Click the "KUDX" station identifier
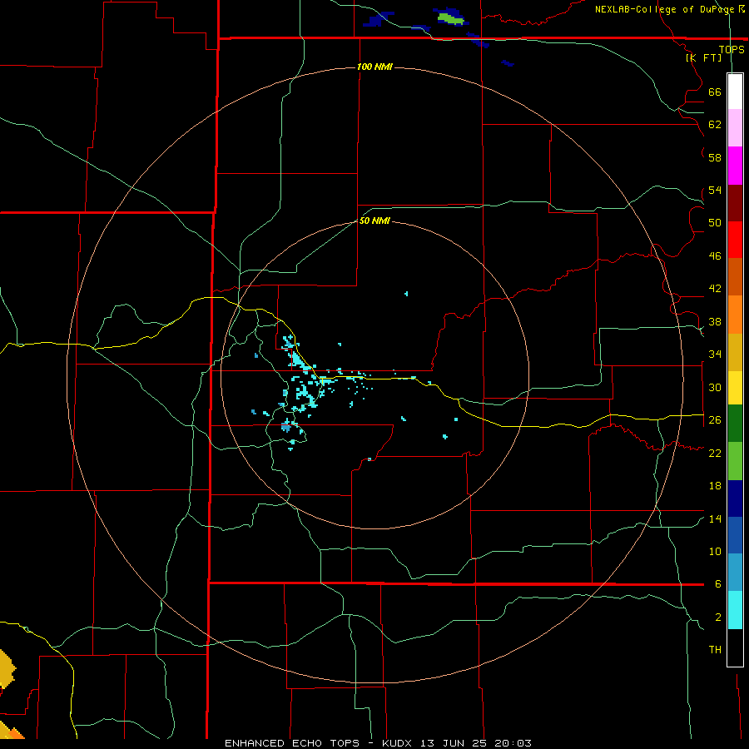This screenshot has height=749, width=749. (399, 743)
